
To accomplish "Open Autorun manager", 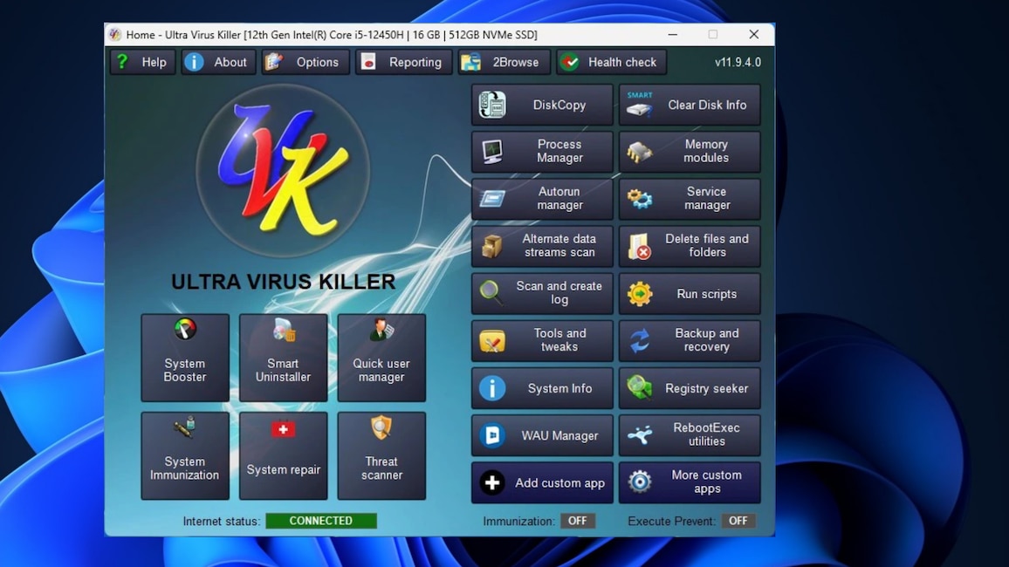I will click(x=542, y=199).
